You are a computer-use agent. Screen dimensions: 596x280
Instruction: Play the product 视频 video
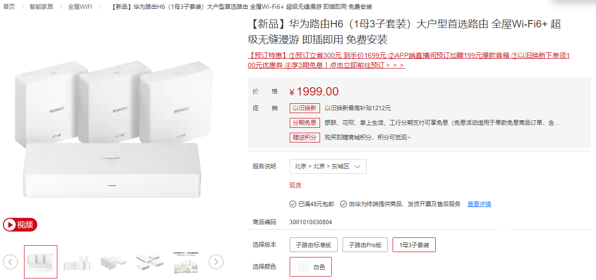20,225
